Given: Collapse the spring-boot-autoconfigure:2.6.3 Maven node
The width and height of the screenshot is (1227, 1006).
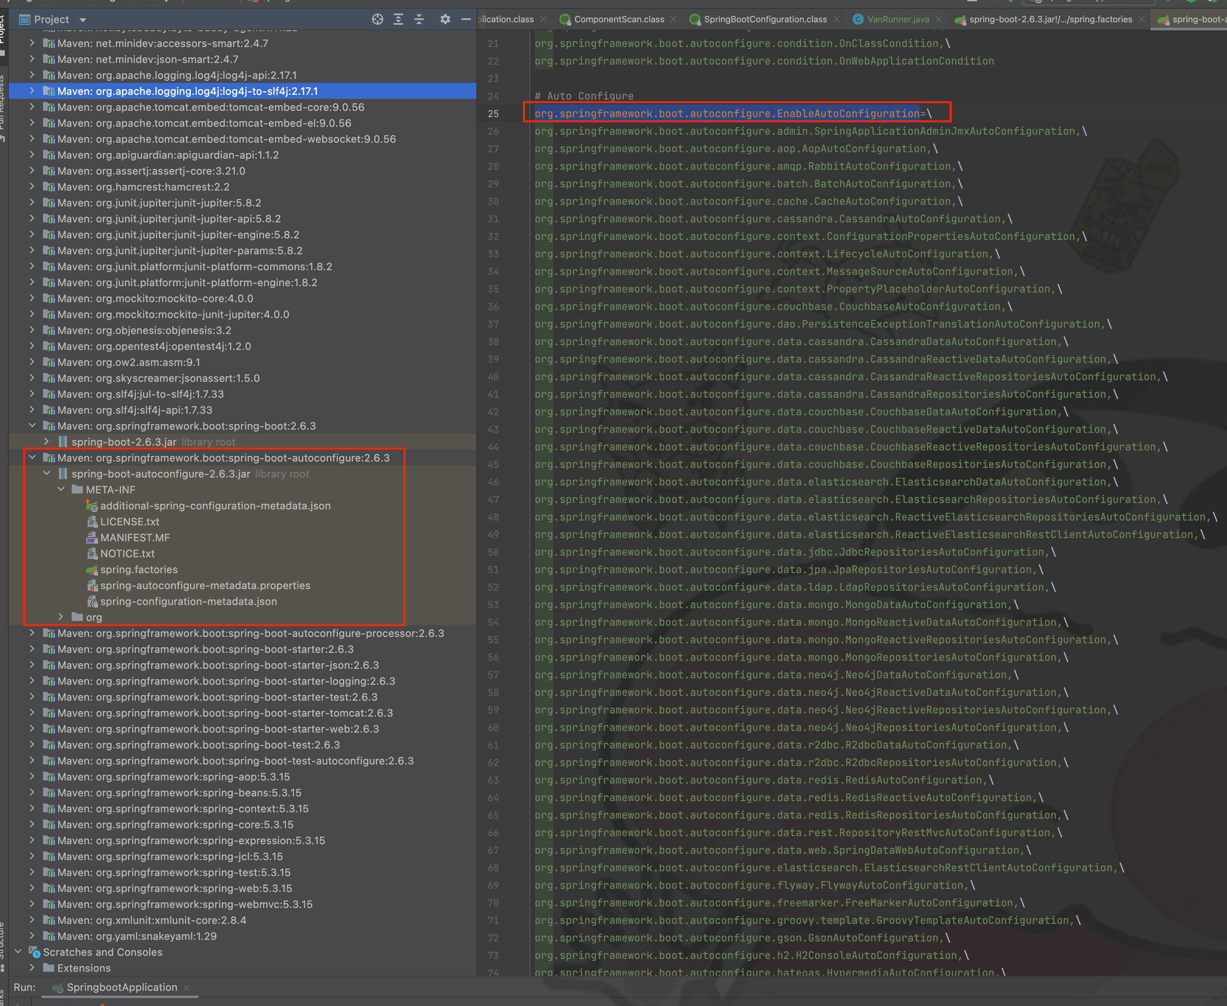Looking at the screenshot, I should point(32,458).
